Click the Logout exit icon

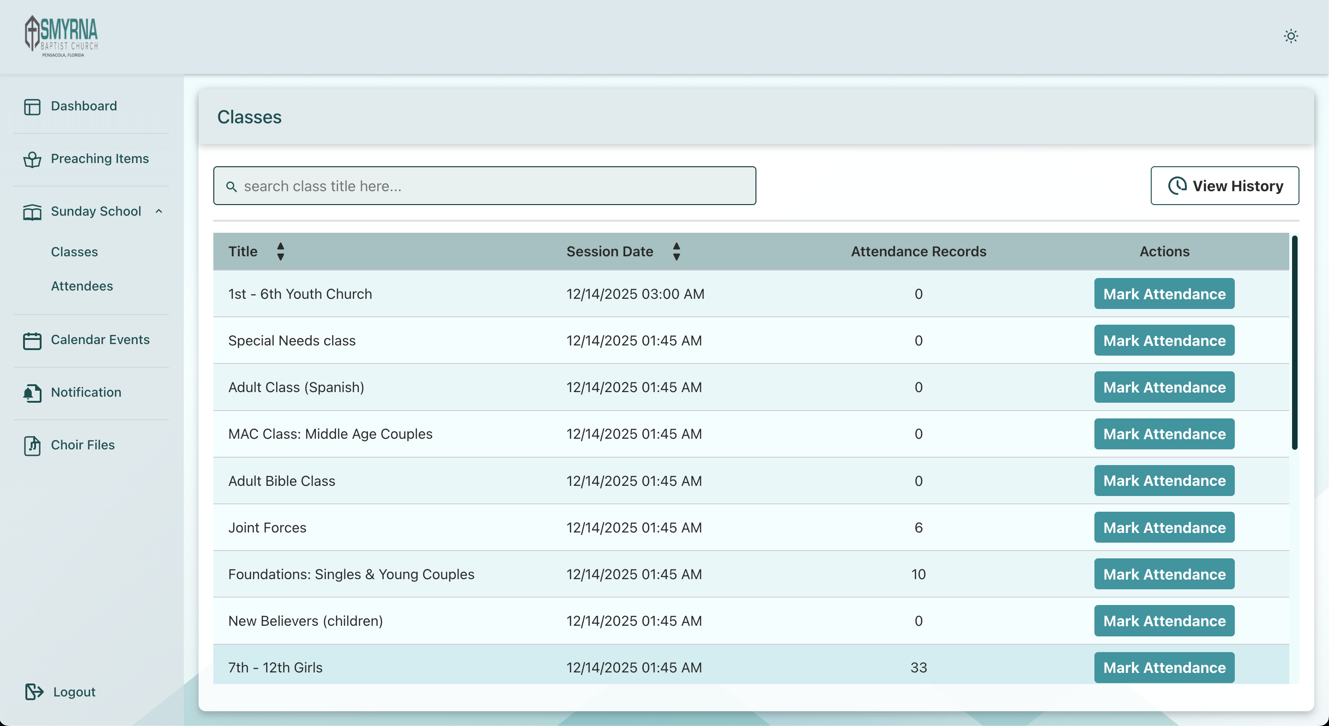pos(34,691)
